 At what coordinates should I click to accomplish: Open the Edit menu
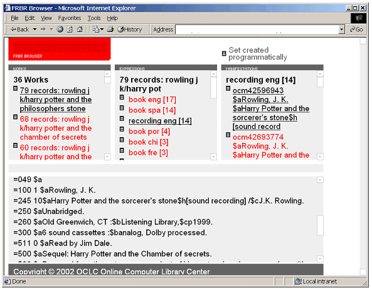coord(29,18)
